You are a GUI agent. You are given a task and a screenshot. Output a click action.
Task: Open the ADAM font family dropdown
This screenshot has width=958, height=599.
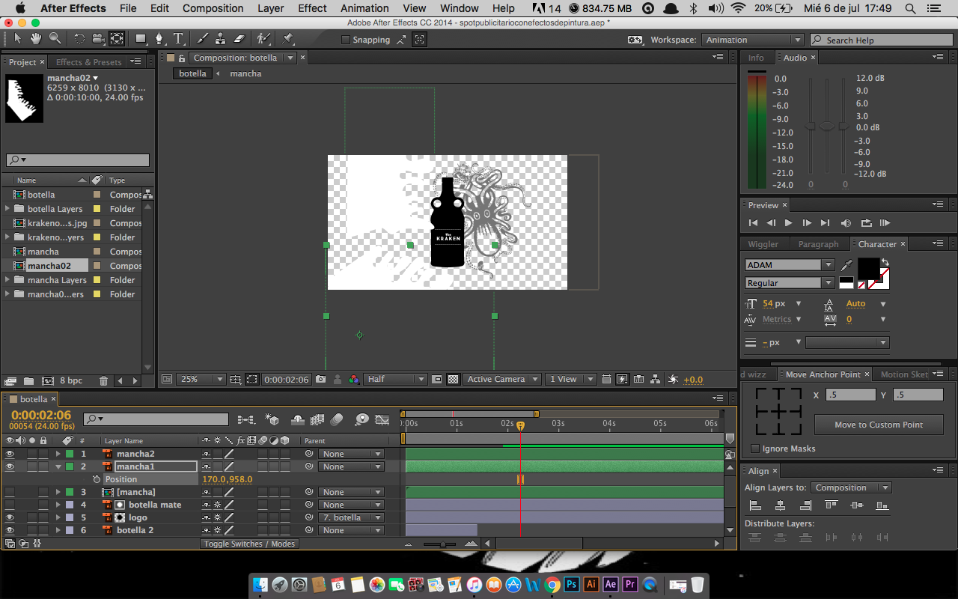(790, 265)
